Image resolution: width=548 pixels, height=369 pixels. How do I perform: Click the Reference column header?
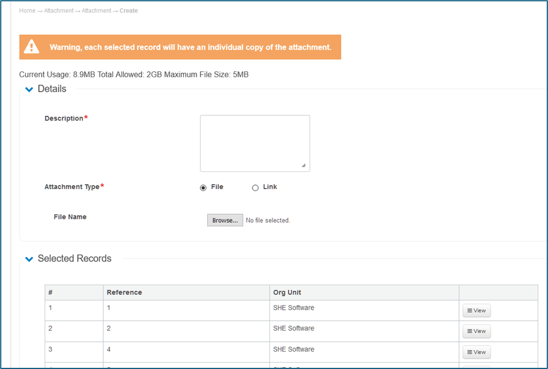click(124, 292)
